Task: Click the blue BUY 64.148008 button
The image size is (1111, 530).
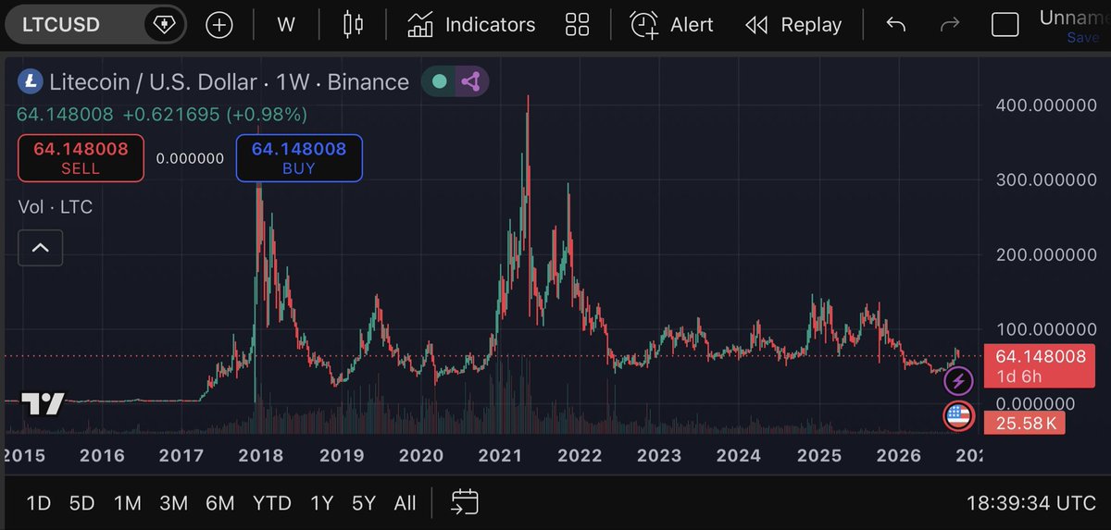Action: pyautogui.click(x=299, y=158)
